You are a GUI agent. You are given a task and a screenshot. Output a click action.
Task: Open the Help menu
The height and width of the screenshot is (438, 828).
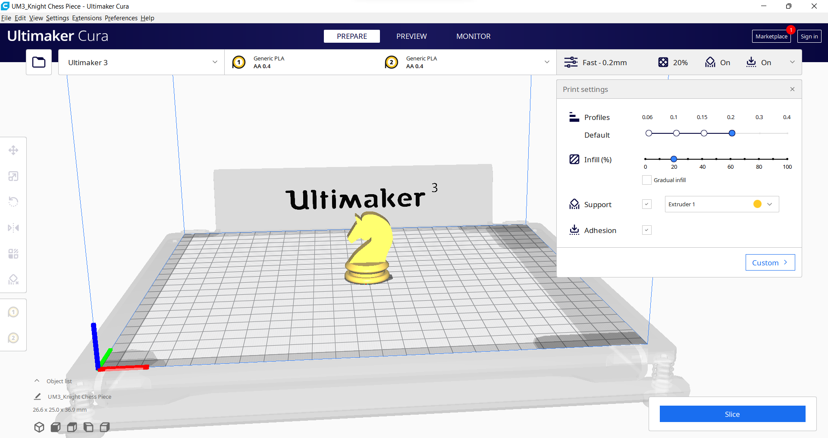click(x=147, y=18)
